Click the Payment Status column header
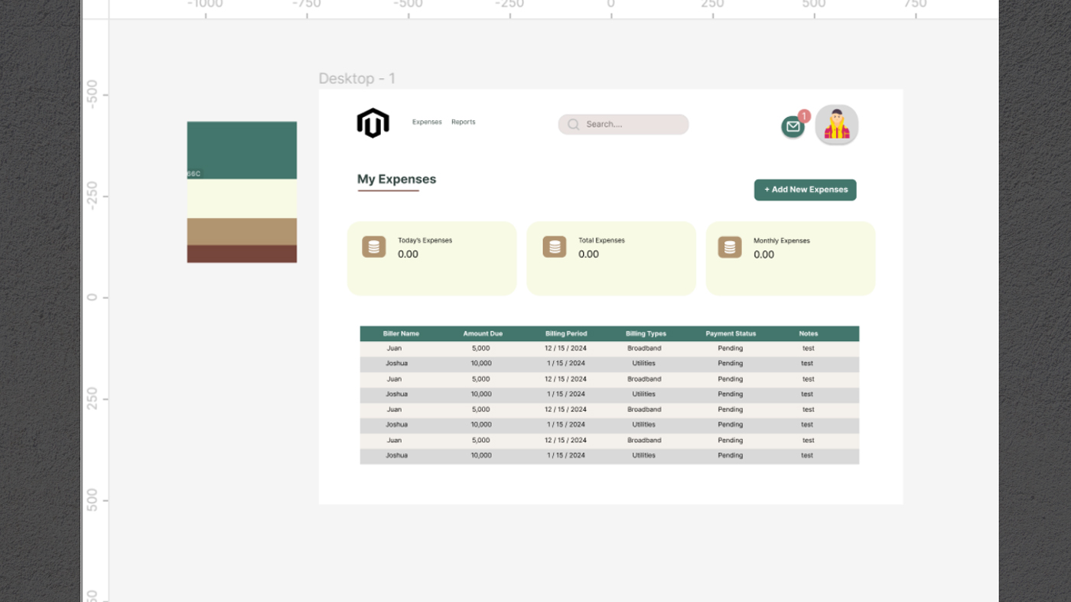 coord(730,334)
